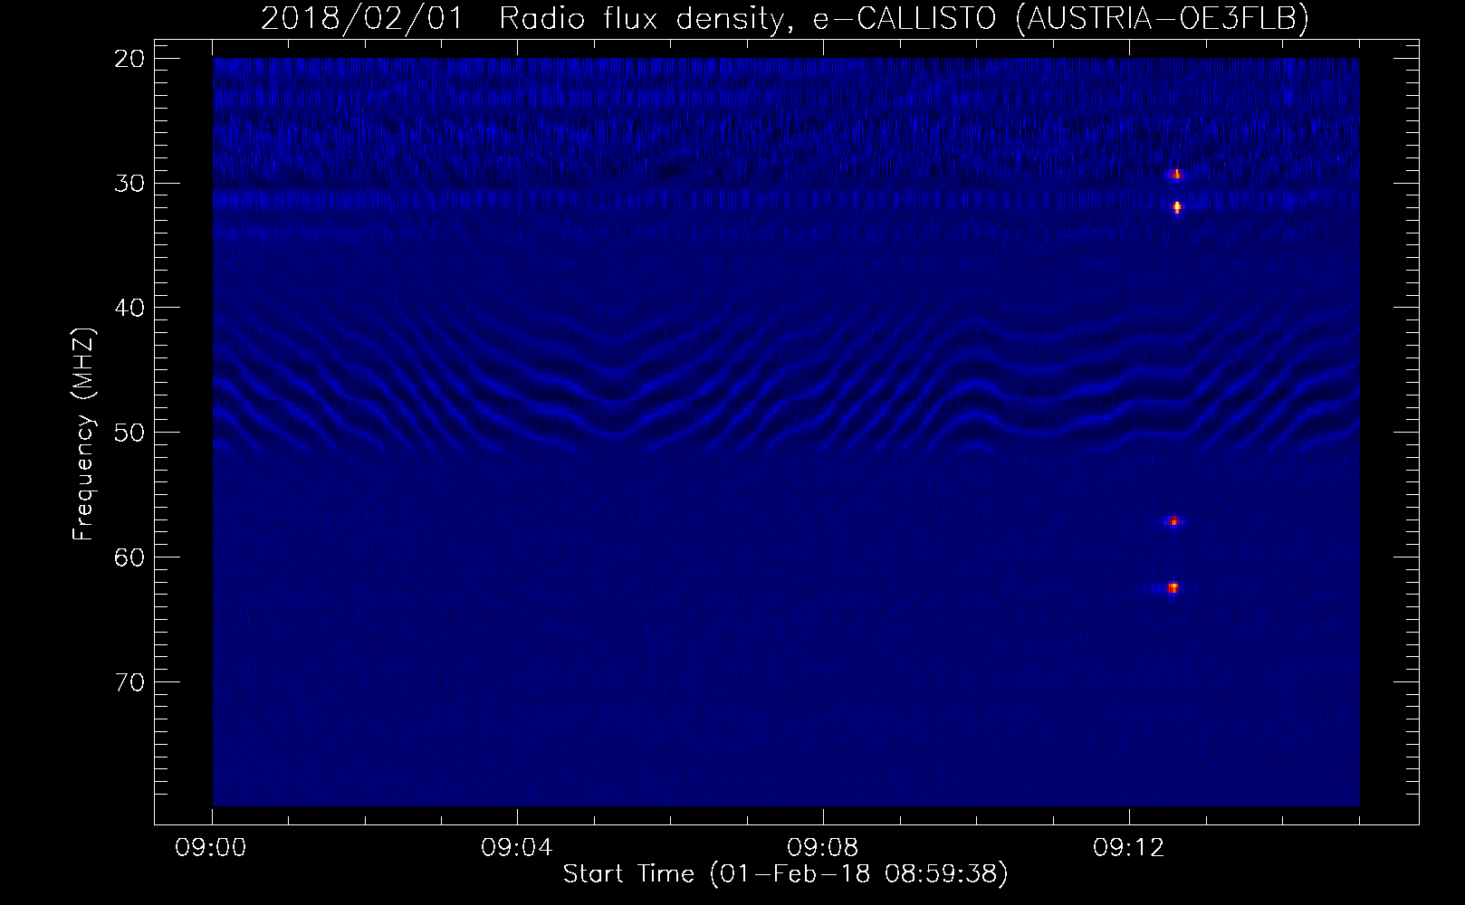Click the 'Frequency (MHZ)' axis label
Screen dimensions: 1465x905
(83, 434)
